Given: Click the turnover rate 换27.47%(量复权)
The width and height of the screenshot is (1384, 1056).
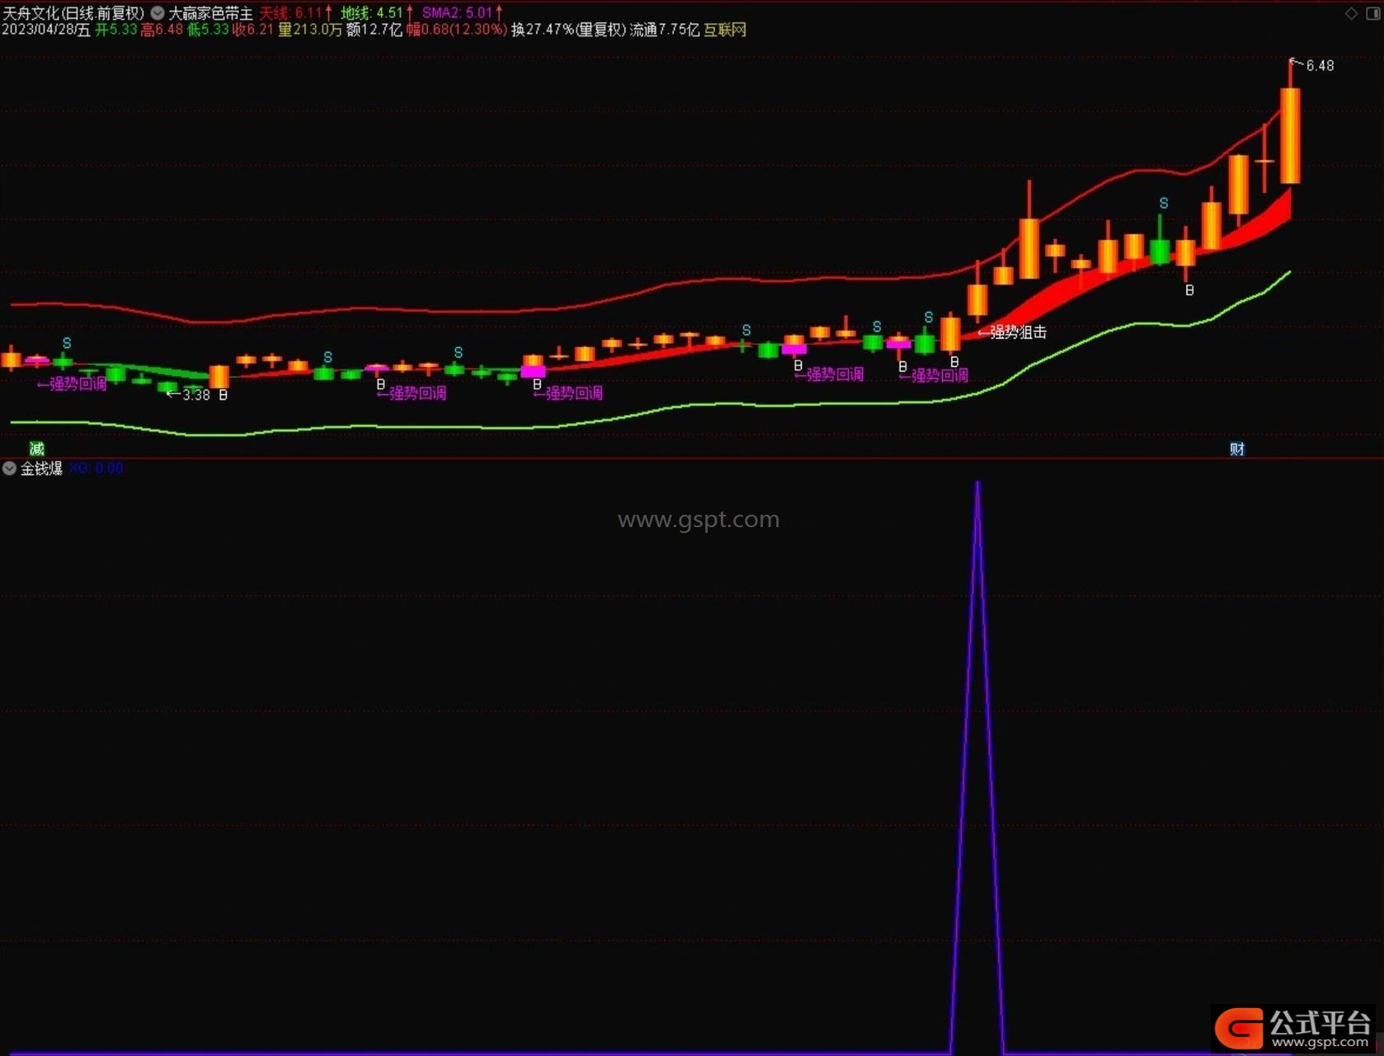Looking at the screenshot, I should 569,30.
